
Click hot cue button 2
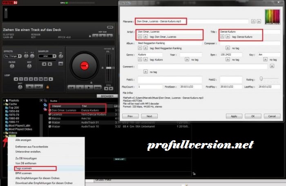click(102, 36)
